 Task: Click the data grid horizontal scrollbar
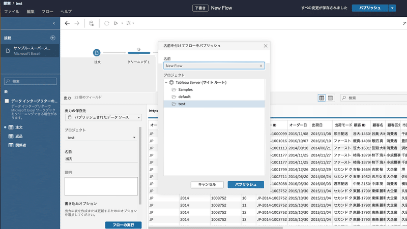pyautogui.click(x=215, y=227)
